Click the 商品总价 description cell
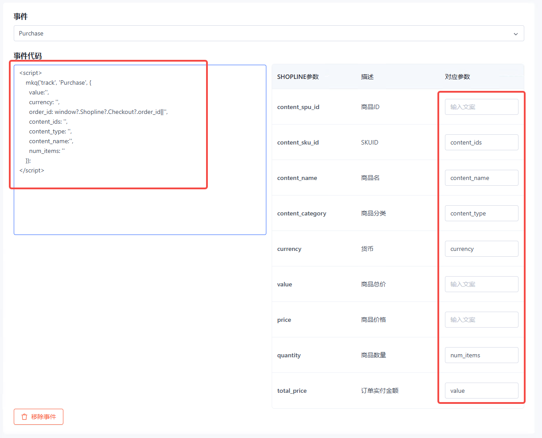 pyautogui.click(x=374, y=284)
